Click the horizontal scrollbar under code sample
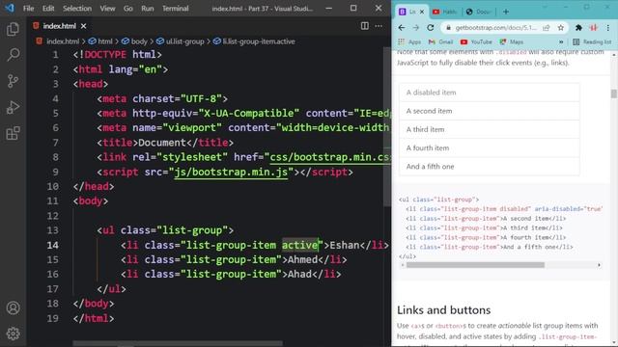This screenshot has height=347, width=618. click(x=475, y=265)
